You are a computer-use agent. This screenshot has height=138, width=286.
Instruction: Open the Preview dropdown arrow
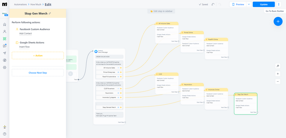249,4
